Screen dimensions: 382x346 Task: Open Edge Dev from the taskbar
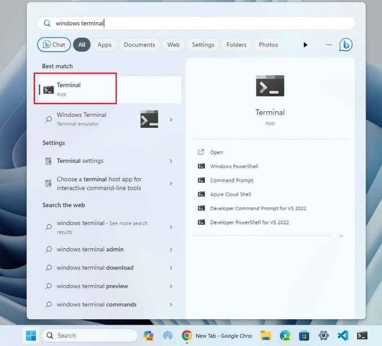pyautogui.click(x=286, y=335)
